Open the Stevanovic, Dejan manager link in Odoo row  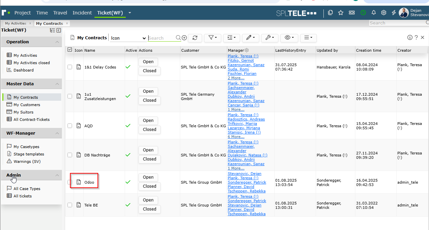(244, 174)
